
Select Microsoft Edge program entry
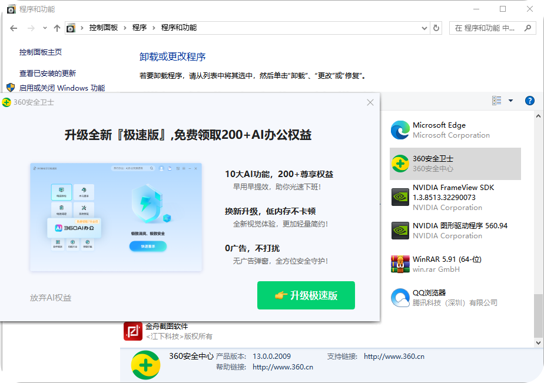coord(455,130)
